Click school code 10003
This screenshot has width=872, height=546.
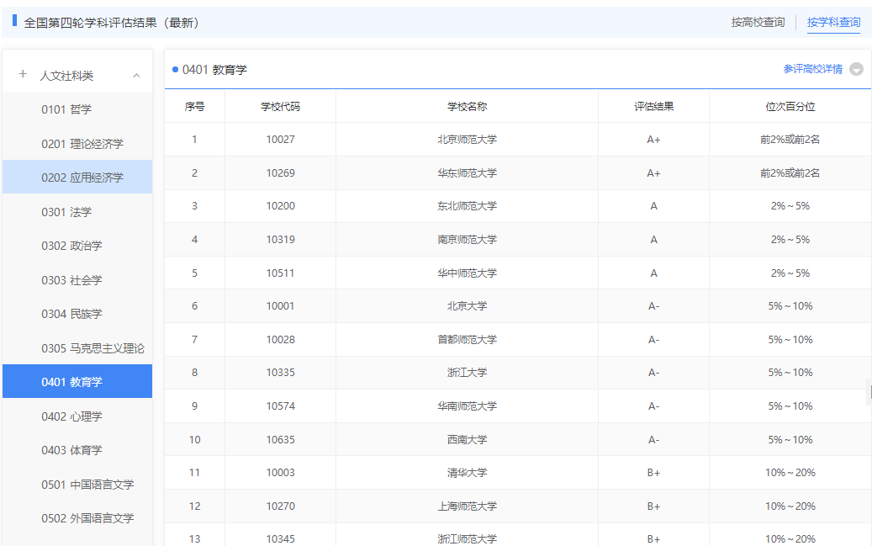[280, 473]
